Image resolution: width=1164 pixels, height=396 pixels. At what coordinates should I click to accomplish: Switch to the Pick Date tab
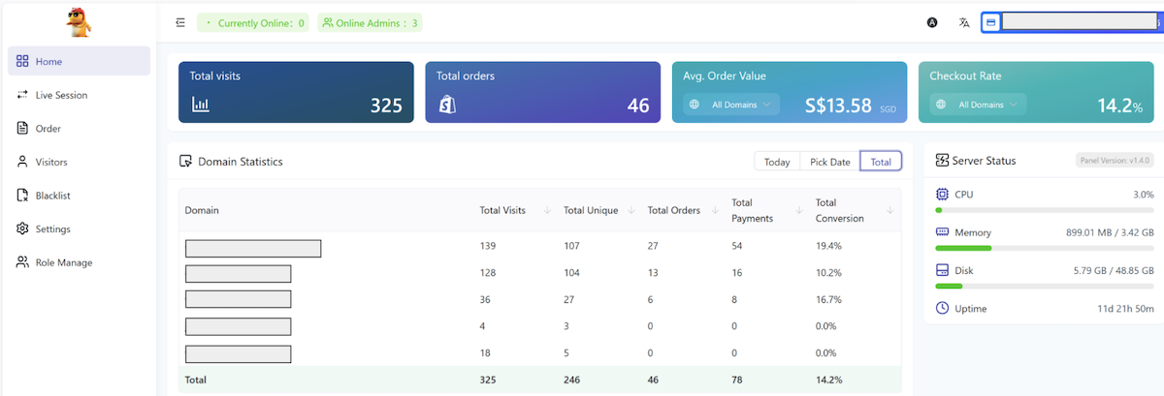pos(830,162)
